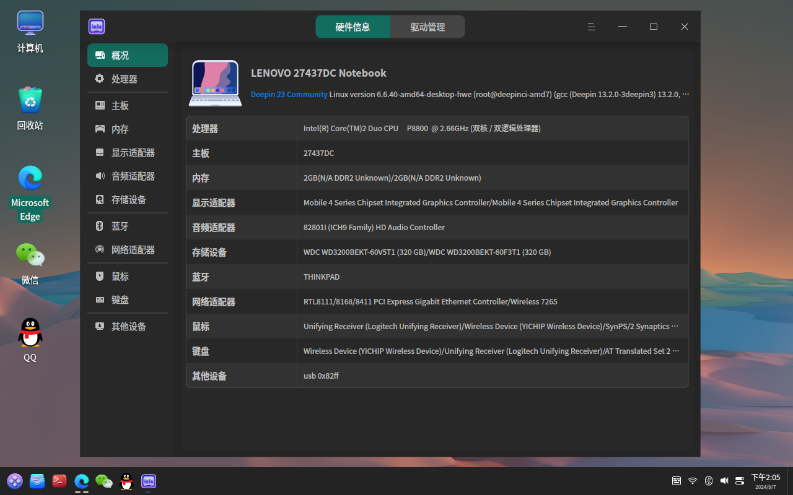This screenshot has width=793, height=495.
Task: Open 微信 WeChat desktop icon
Action: tap(30, 264)
